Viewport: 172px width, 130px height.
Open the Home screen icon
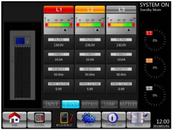14,120
